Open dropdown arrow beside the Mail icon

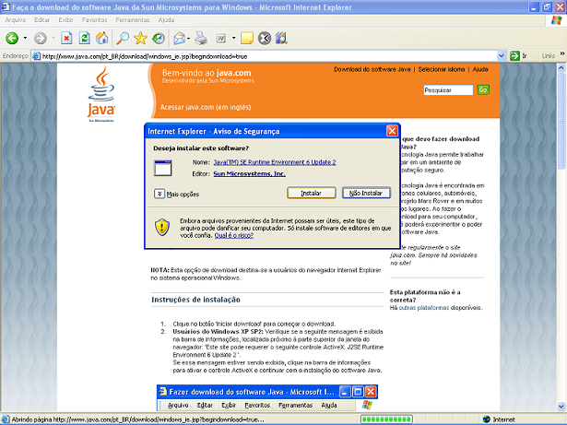188,39
